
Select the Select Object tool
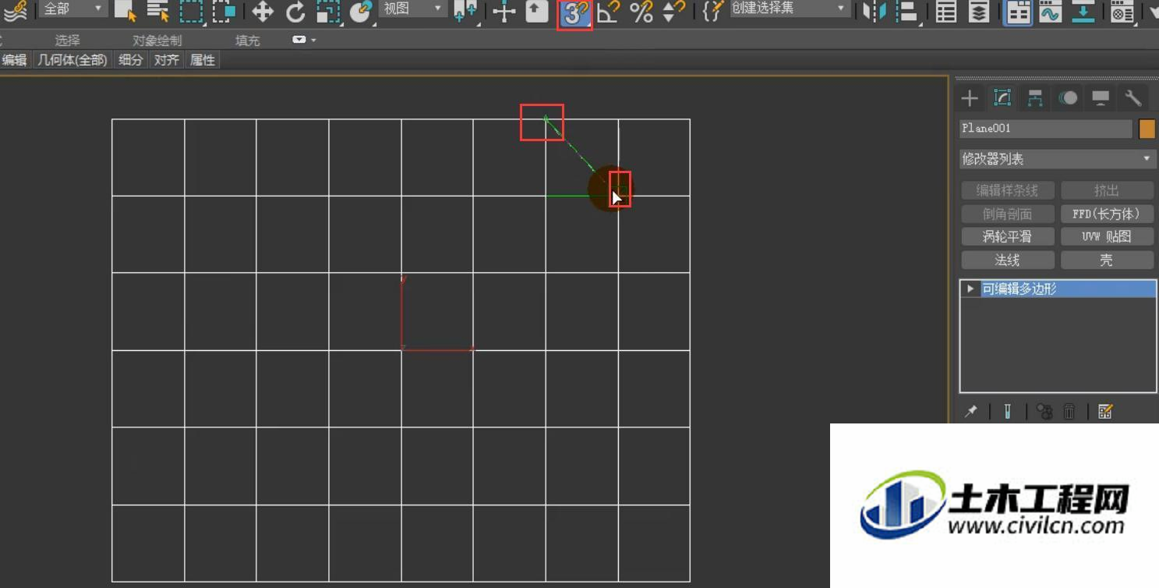click(125, 11)
